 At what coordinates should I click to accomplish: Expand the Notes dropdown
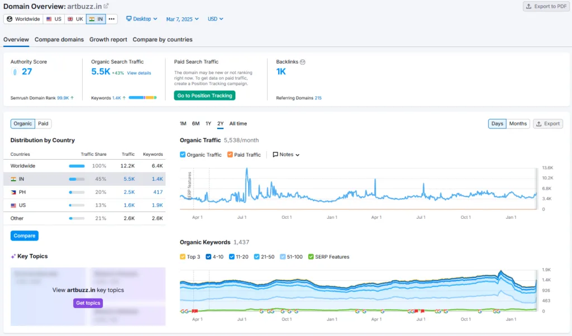click(x=286, y=155)
